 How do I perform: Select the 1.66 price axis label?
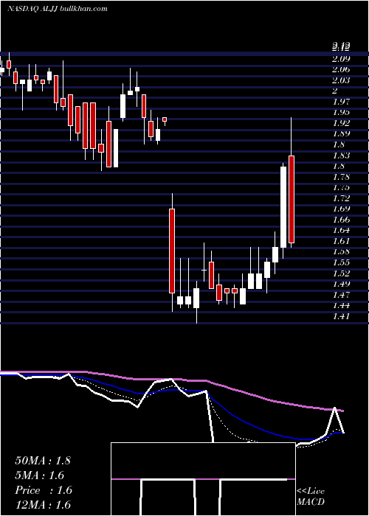click(x=341, y=220)
